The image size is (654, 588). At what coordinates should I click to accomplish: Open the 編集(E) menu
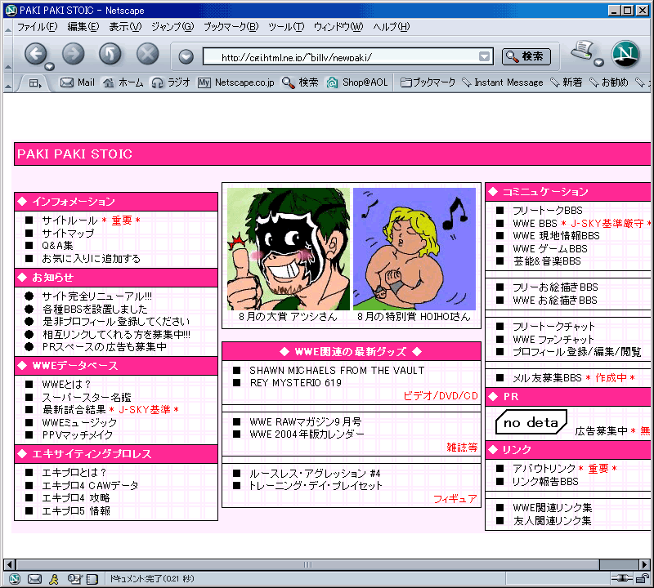click(x=83, y=27)
